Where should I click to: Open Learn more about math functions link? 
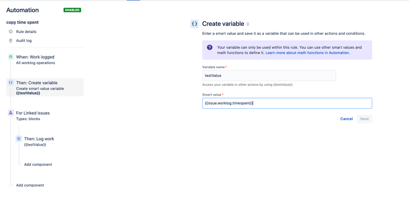pos(307,53)
